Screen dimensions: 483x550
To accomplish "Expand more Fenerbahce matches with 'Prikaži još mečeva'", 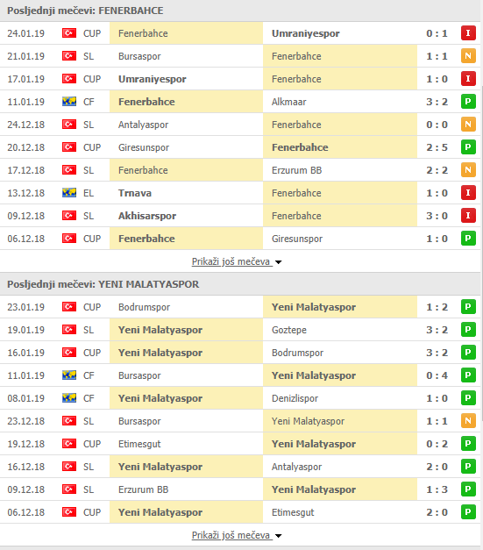I will coord(231,261).
